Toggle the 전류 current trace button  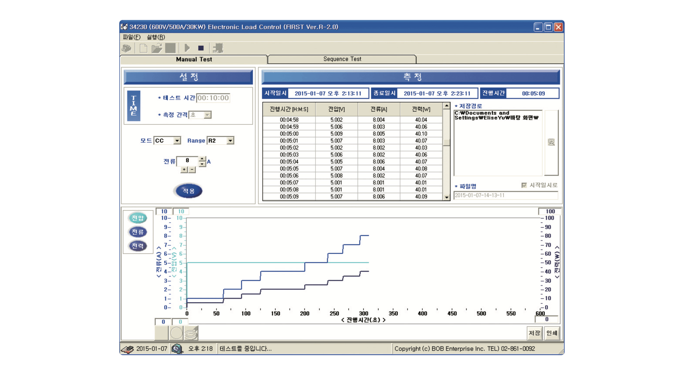(x=138, y=232)
